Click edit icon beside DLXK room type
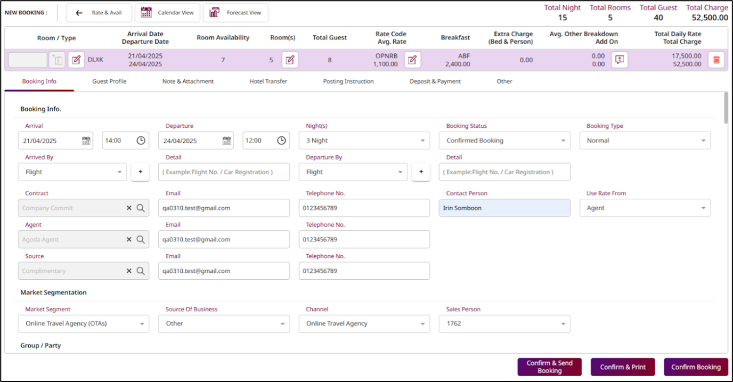This screenshot has width=733, height=382. tap(76, 60)
